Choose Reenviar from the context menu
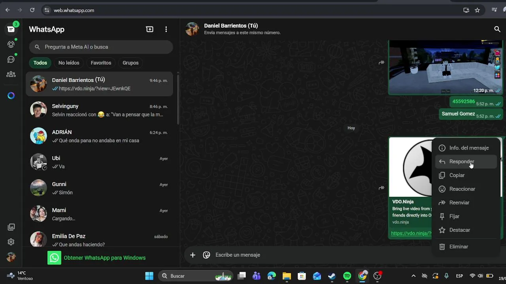506x284 pixels. pyautogui.click(x=466, y=203)
